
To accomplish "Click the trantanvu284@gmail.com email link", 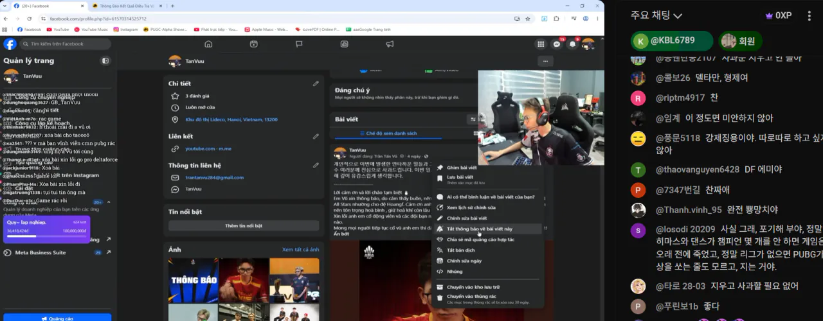I will click(214, 177).
